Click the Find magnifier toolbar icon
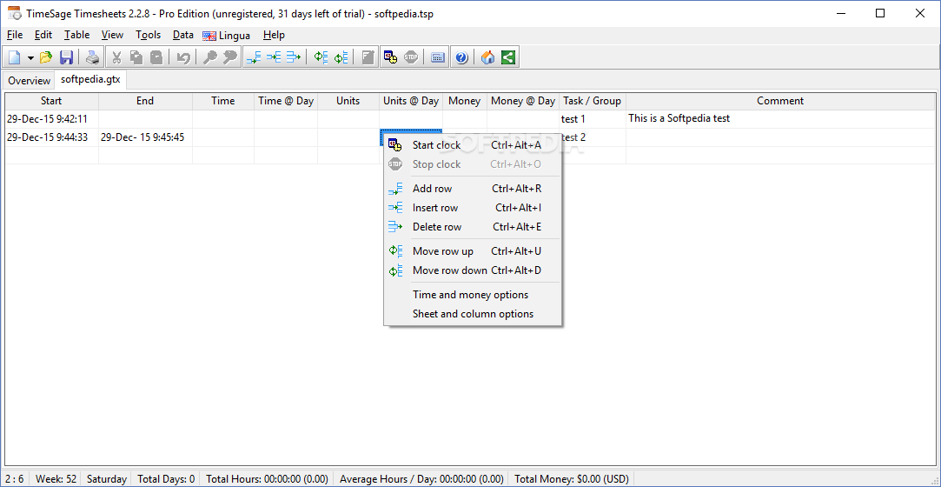This screenshot has width=941, height=487. (210, 57)
